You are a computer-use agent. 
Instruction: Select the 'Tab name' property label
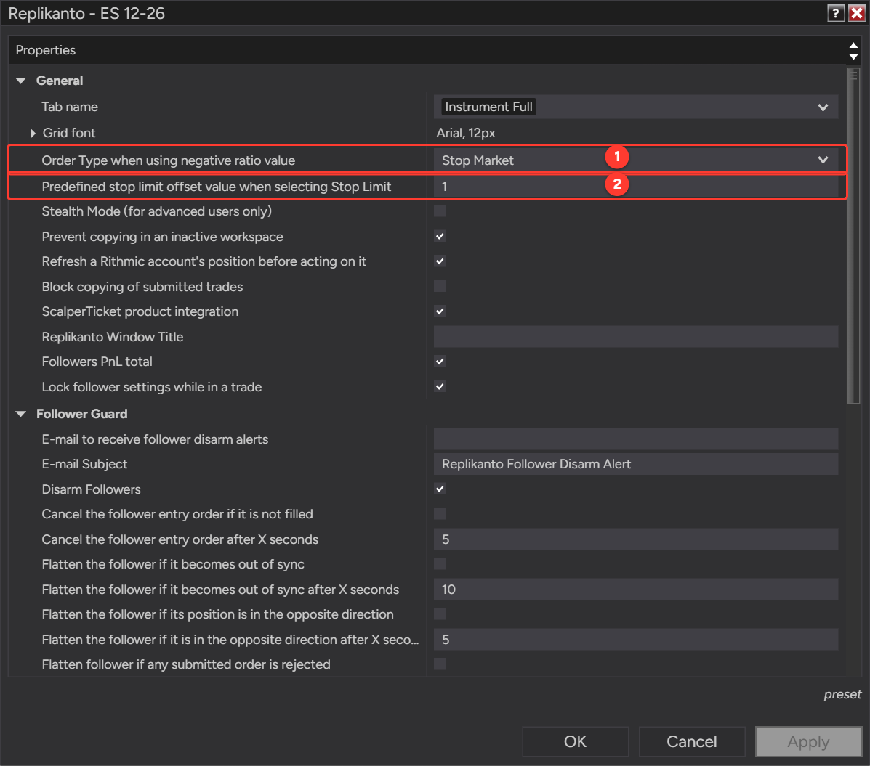(x=70, y=107)
